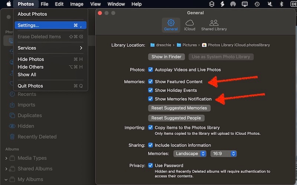This screenshot has width=297, height=185.
Task: Open the display mirroring menu bar icon
Action: (x=245, y=4)
